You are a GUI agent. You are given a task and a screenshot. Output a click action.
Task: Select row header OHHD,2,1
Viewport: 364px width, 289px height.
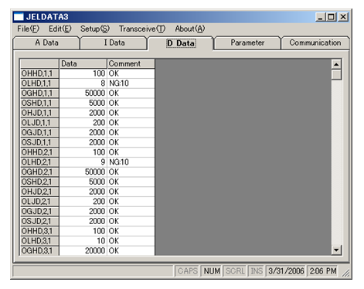click(x=39, y=152)
